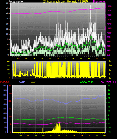The image size is (117, 139).
Task: Click the solar radiation peak near noon
Action: click(x=58, y=121)
